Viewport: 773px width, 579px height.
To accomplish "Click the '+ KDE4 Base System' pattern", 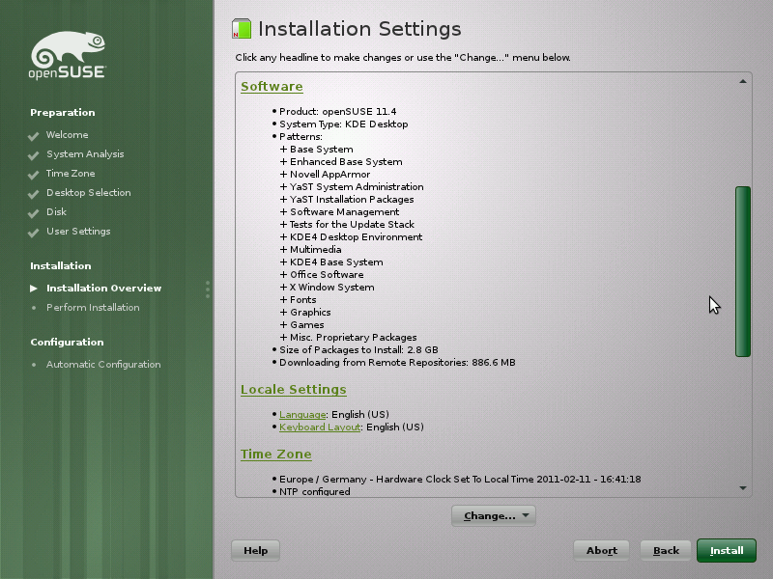I will pos(331,262).
